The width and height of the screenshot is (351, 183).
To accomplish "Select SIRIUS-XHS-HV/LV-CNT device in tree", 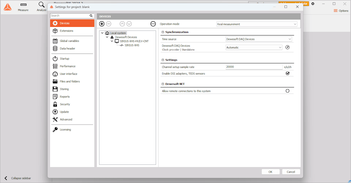I will point(134,41).
